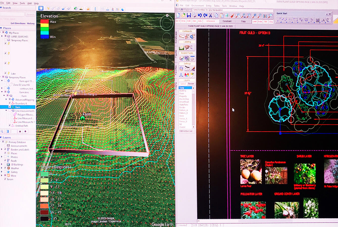Viewport: 338px width, 227px height.
Task: Toggle the Google Earth sidebar icon
Action: [x=41, y=8]
